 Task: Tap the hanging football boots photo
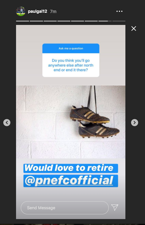tap(71, 122)
